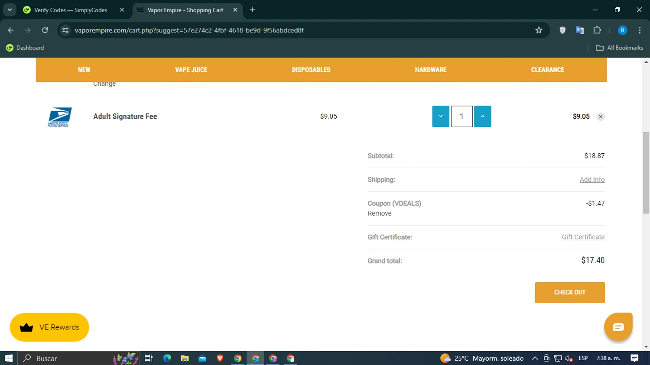650x365 pixels.
Task: Go forward in browser history
Action: [28, 30]
